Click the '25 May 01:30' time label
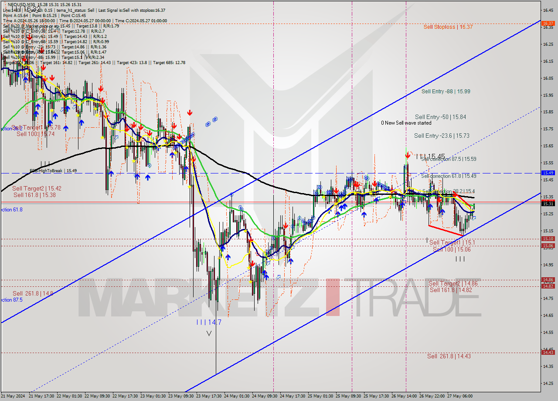Image resolution: width=558 pixels, height=401 pixels. coord(321,396)
